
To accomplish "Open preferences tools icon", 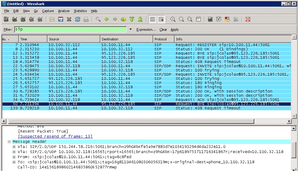I will click(236, 19).
